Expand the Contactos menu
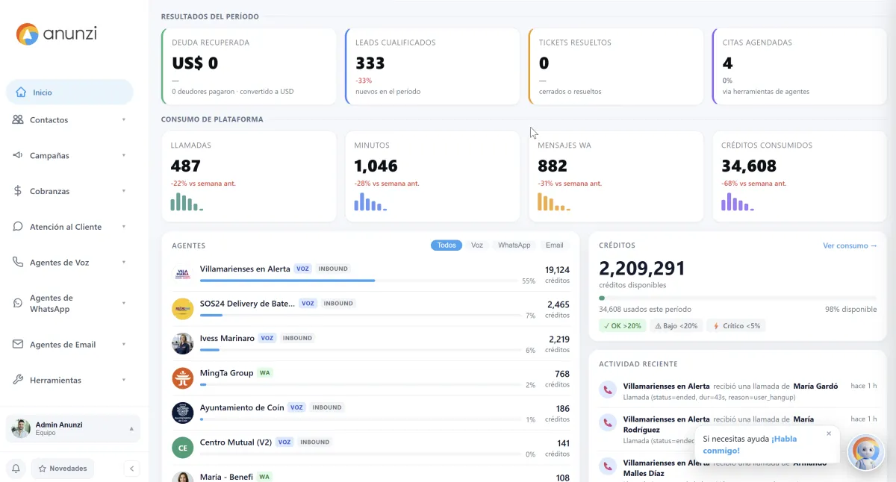This screenshot has width=896, height=482. (x=69, y=120)
